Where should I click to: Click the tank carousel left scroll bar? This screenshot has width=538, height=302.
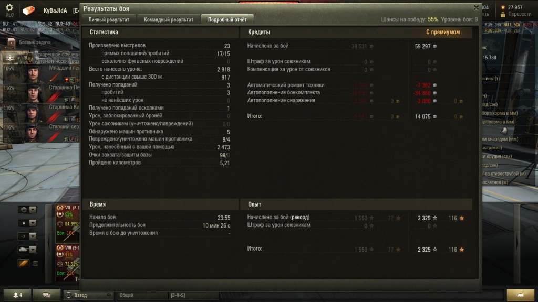coord(49,243)
